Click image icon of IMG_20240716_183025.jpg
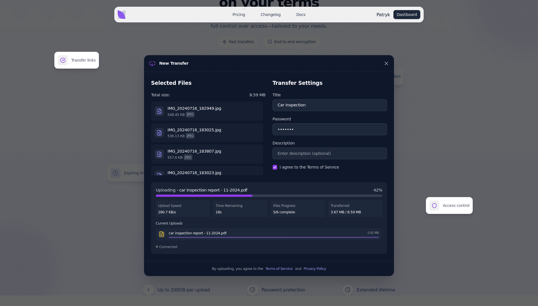The image size is (538, 306). [x=159, y=133]
